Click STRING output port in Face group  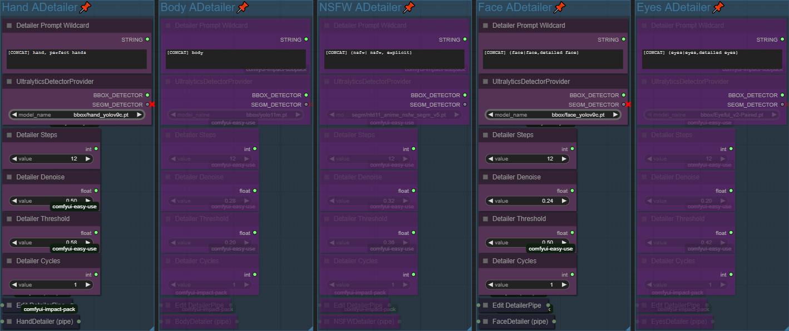624,39
